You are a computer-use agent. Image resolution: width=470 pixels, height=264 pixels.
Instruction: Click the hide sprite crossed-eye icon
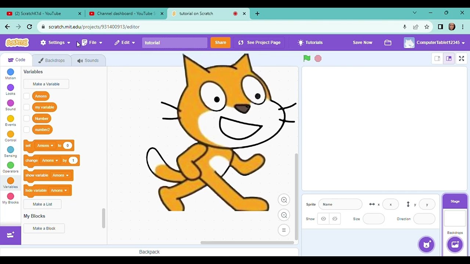(335, 219)
